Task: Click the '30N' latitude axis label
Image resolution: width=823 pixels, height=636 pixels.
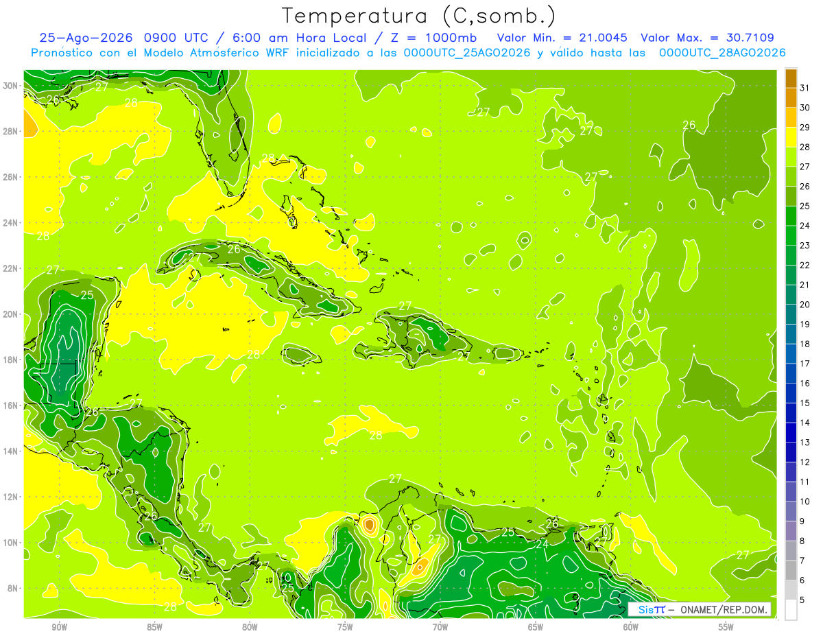Action: pyautogui.click(x=11, y=86)
